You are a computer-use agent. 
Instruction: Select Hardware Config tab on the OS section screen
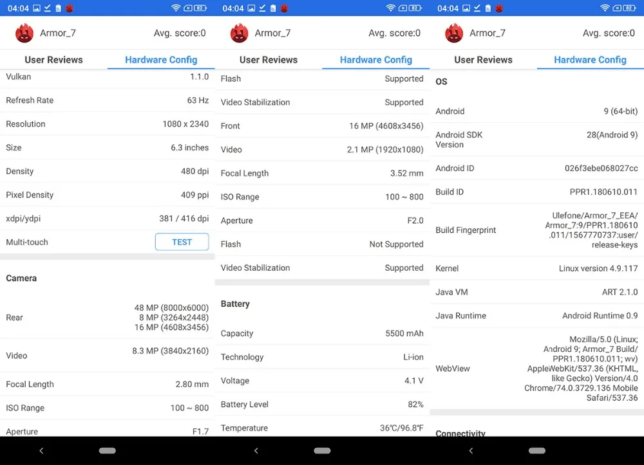click(590, 60)
